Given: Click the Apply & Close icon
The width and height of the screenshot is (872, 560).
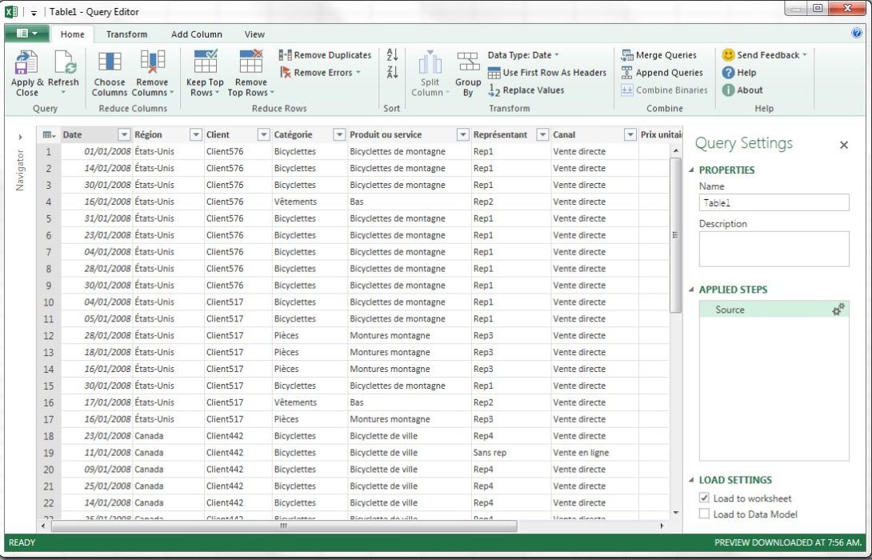Looking at the screenshot, I should [x=25, y=71].
